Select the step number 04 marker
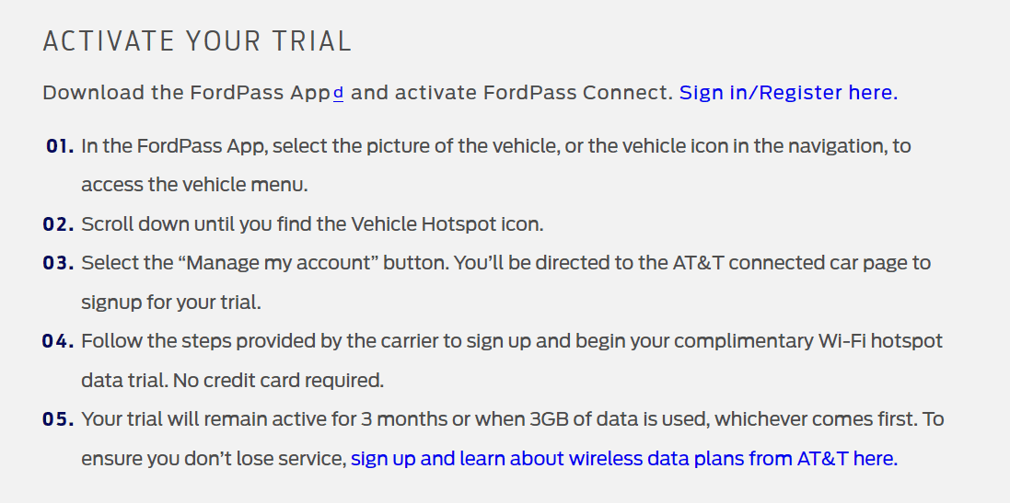 click(x=58, y=341)
